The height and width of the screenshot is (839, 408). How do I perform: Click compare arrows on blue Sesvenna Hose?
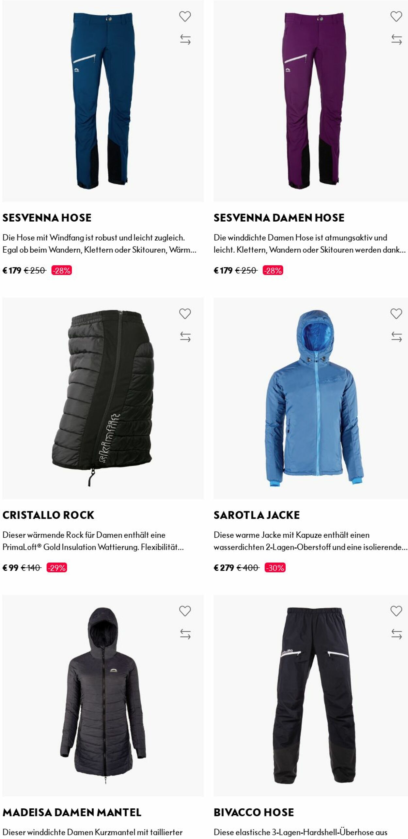pyautogui.click(x=185, y=40)
